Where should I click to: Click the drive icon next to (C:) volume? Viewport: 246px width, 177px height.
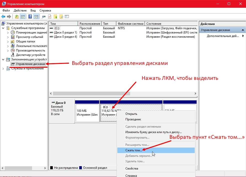coord(52,28)
